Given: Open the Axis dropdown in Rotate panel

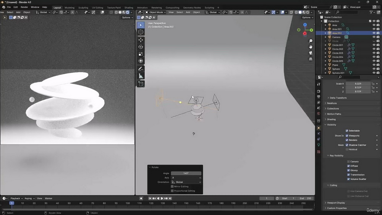Looking at the screenshot, I should click(x=186, y=178).
